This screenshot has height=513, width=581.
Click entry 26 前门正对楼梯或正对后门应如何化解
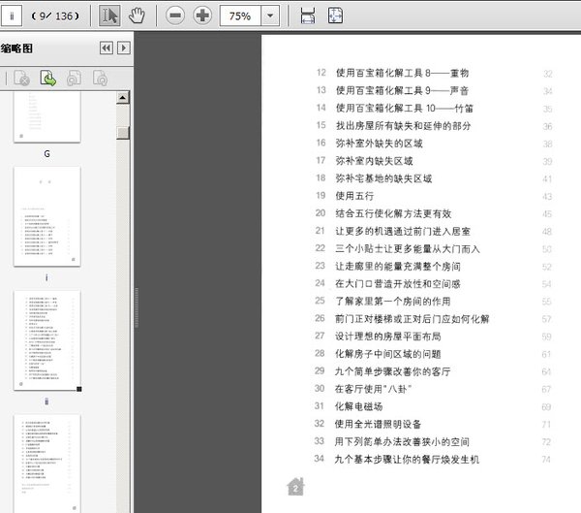point(434,319)
